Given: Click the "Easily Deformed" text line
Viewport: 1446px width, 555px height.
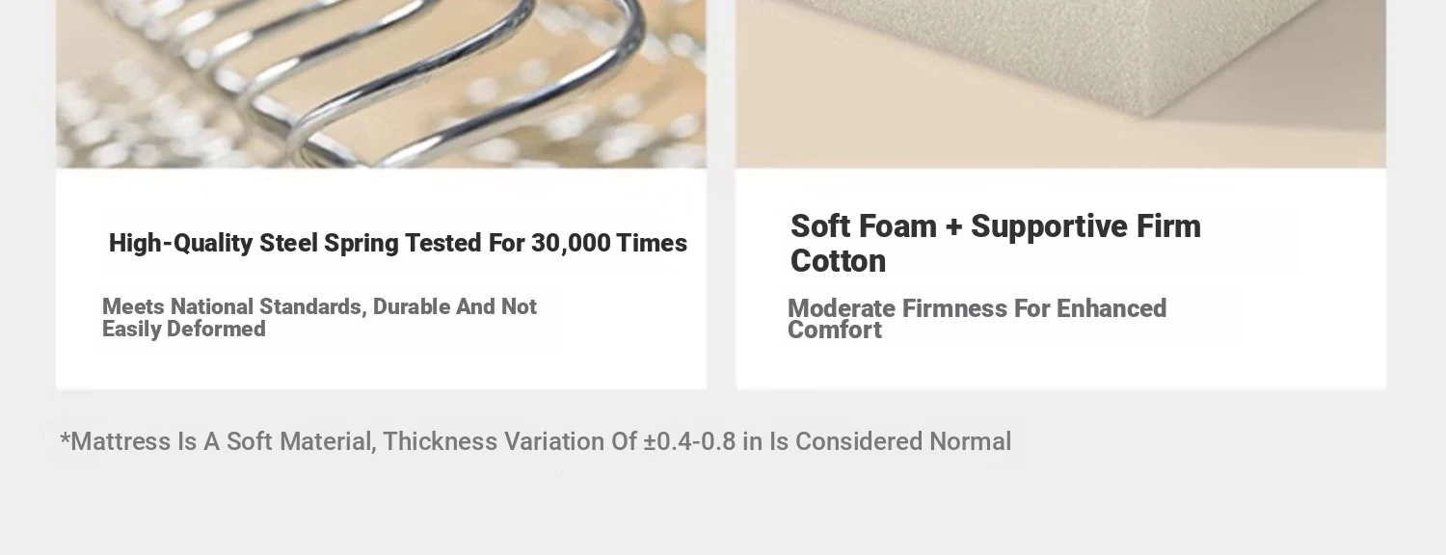Looking at the screenshot, I should pos(184,330).
